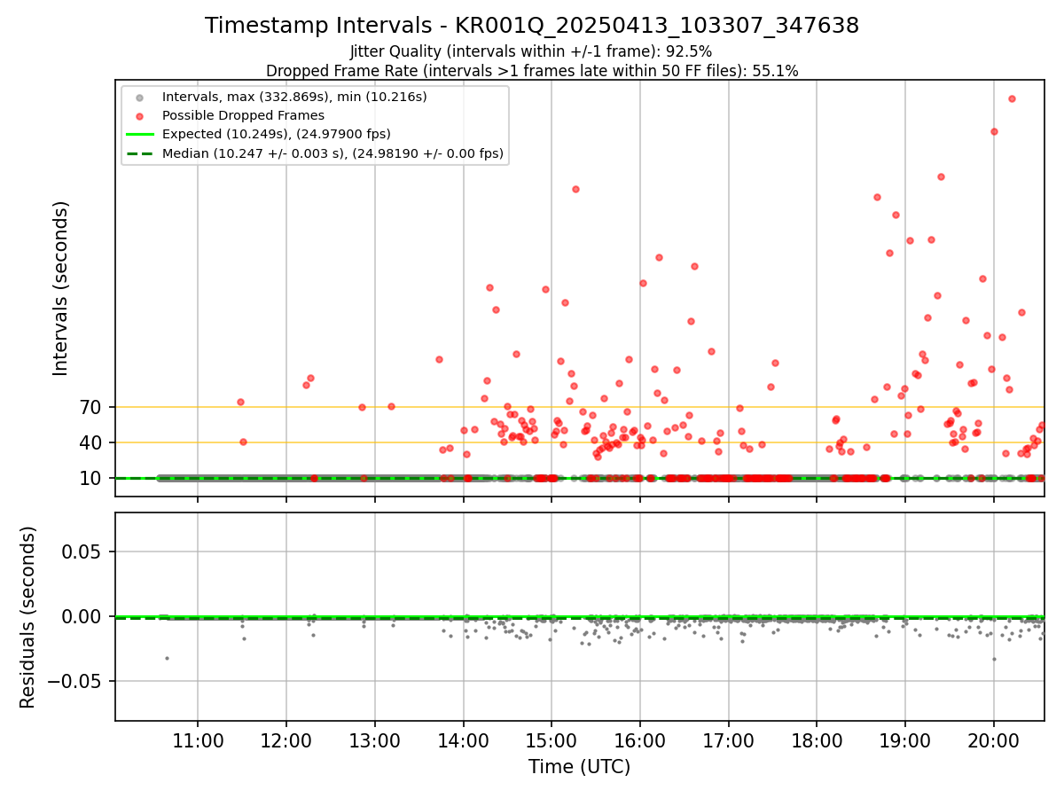1064x798 pixels.
Task: Click the 10 tick label on the intervals axis
Action: pos(92,478)
